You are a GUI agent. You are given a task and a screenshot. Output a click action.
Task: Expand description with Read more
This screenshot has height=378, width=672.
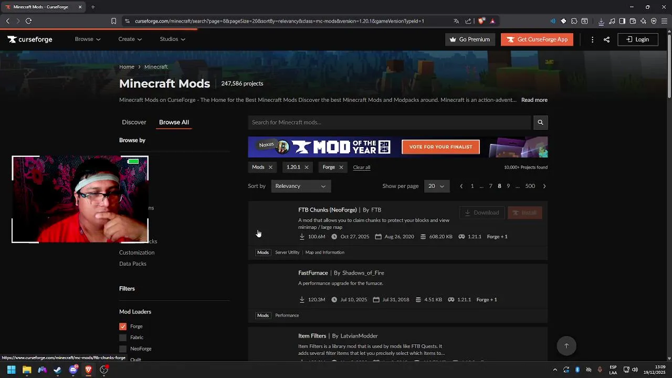point(534,100)
